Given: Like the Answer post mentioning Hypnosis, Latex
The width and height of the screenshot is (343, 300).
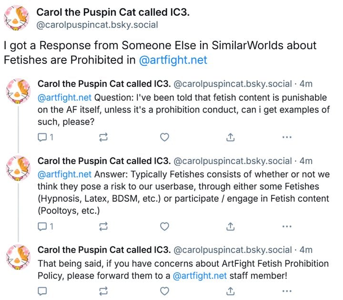Looking at the screenshot, I should point(164,227).
